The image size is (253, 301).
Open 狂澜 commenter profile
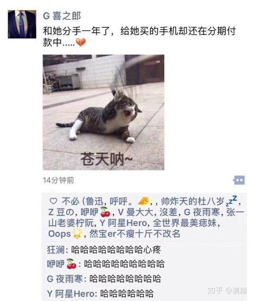click(x=56, y=250)
